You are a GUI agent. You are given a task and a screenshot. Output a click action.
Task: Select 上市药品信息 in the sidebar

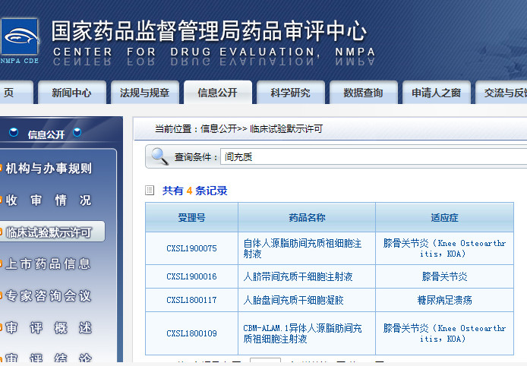point(49,263)
